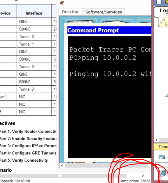The image size is (168, 183).
Task: Click the Packet Tracer PC banner line
Action: pyautogui.click(x=110, y=50)
